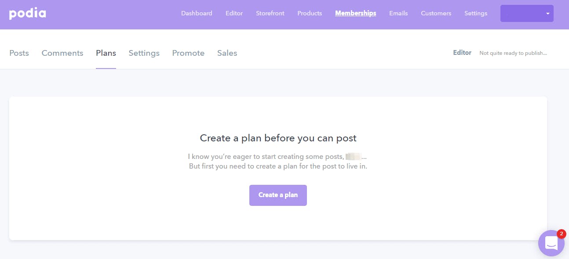Click the Create a plan button
The height and width of the screenshot is (259, 569).
[278, 195]
